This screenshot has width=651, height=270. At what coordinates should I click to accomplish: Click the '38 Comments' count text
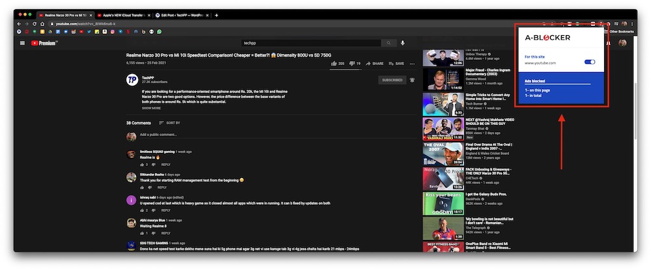click(x=139, y=123)
